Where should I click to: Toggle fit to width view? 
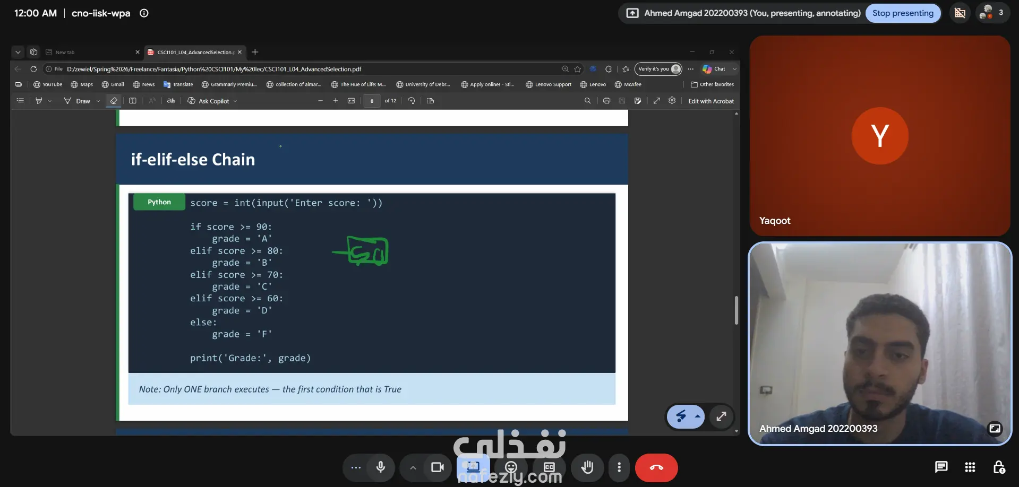click(x=351, y=101)
